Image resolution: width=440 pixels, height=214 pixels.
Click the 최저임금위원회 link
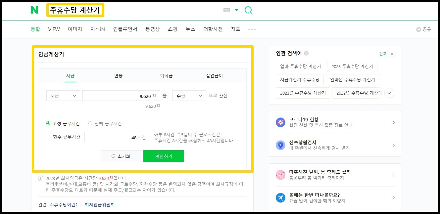[100, 205]
